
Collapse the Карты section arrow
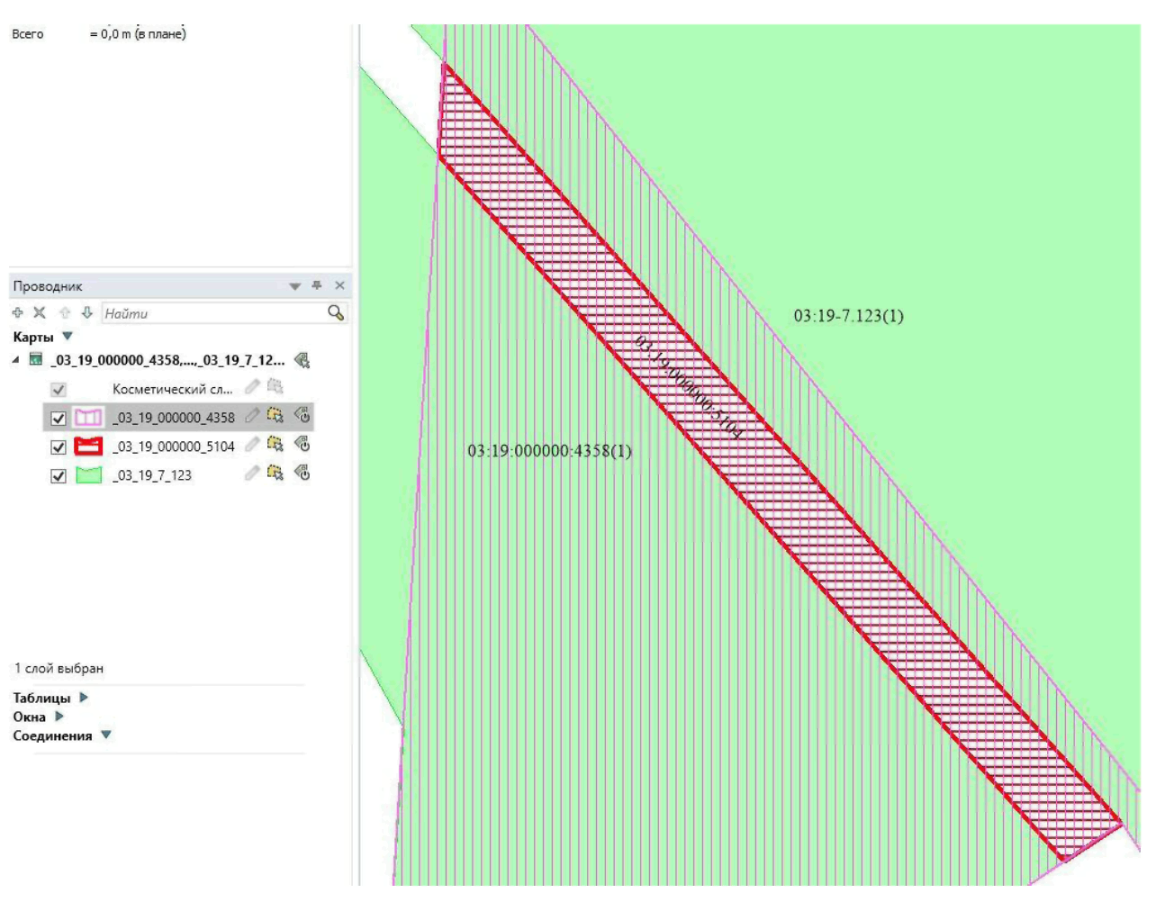tap(68, 337)
